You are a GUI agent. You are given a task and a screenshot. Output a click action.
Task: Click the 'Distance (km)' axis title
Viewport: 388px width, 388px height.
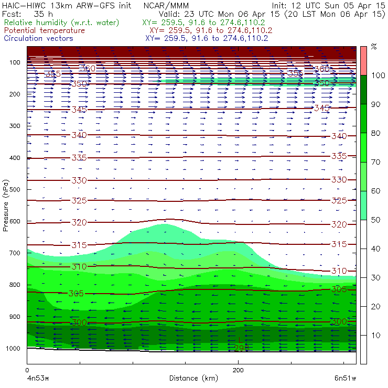193,378
